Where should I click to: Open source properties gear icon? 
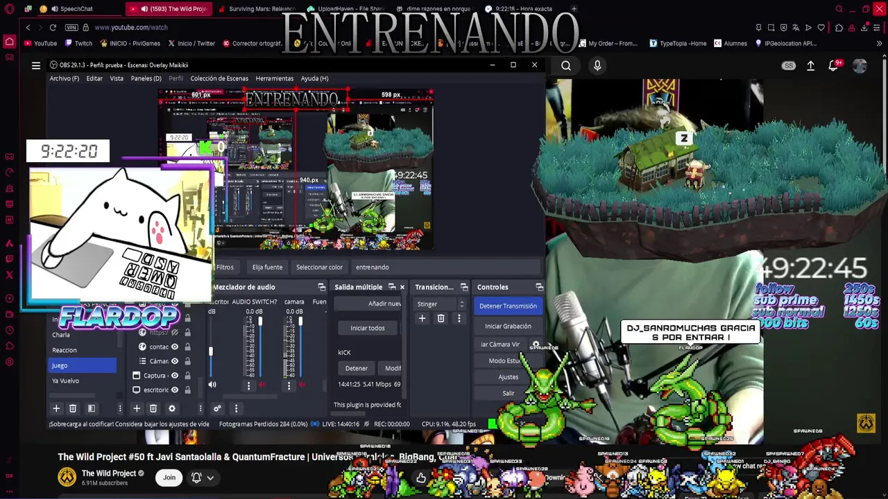point(172,409)
